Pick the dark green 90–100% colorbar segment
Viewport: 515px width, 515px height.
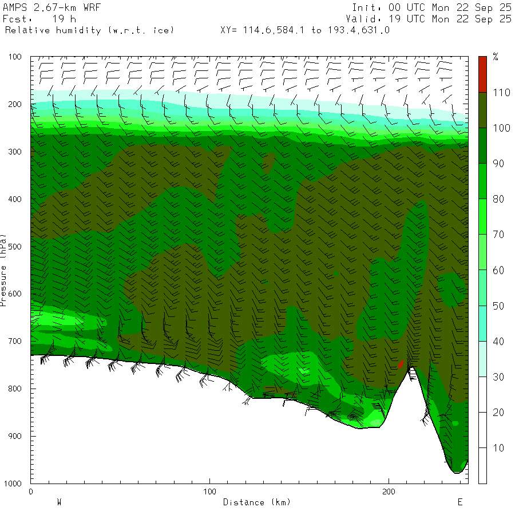tap(482, 145)
